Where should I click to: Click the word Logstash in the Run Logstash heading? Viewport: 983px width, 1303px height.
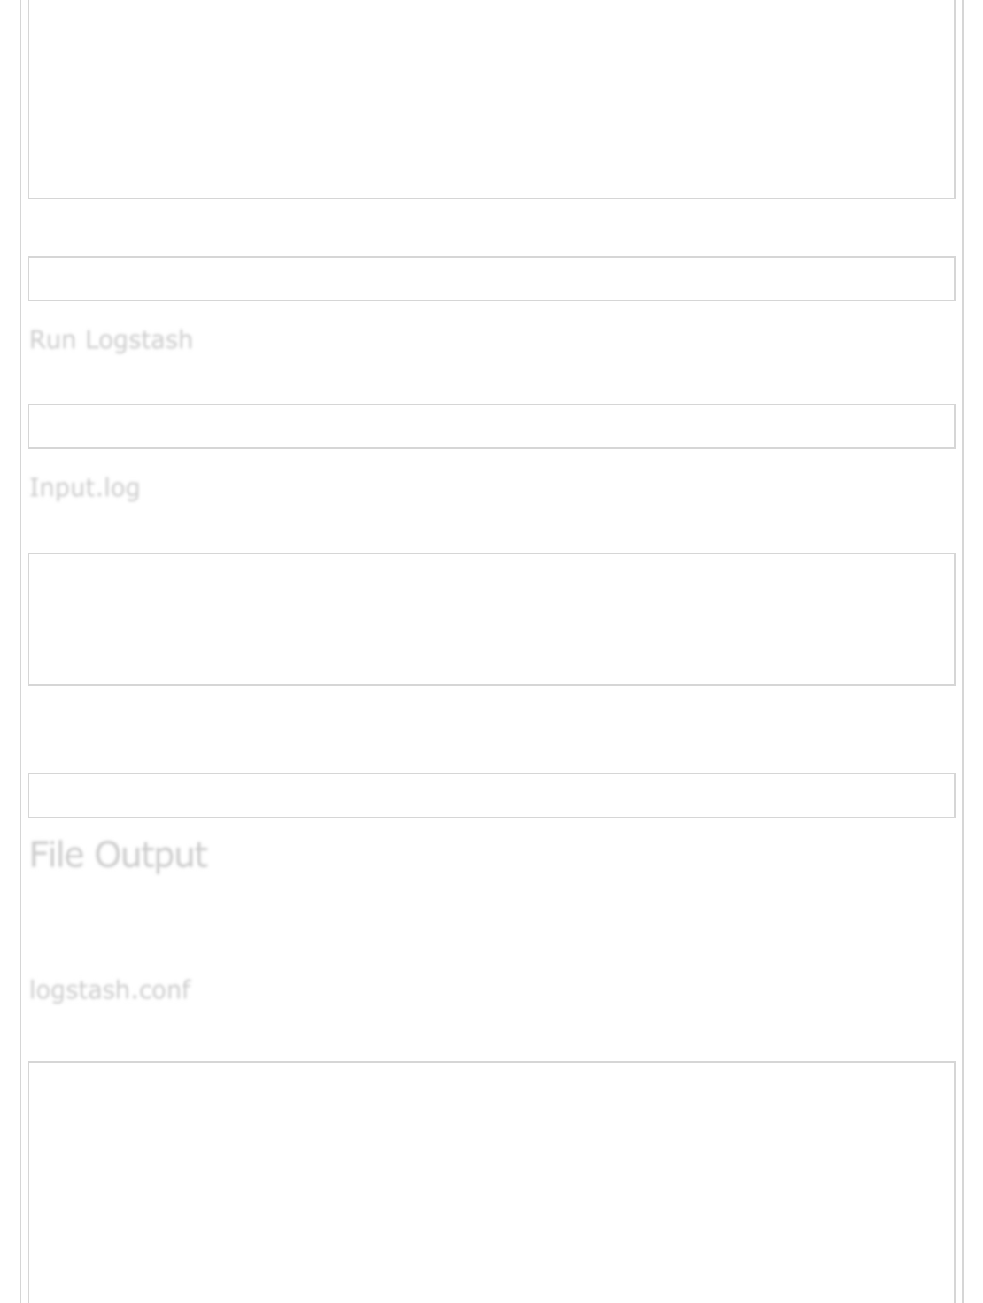coord(138,340)
